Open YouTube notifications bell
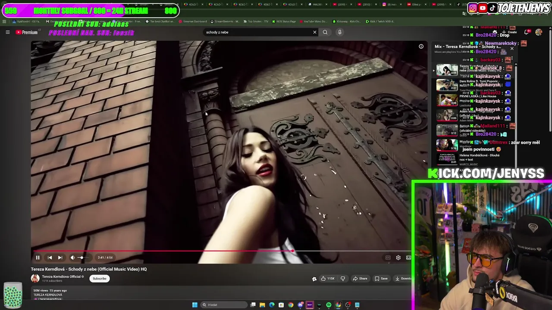 (527, 32)
